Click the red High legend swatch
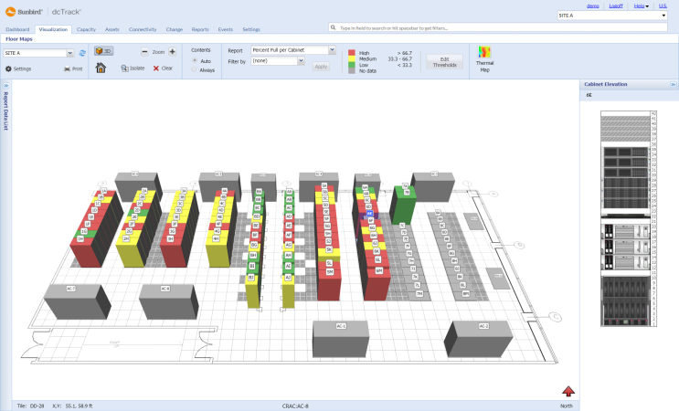This screenshot has height=411, width=679. pos(352,53)
